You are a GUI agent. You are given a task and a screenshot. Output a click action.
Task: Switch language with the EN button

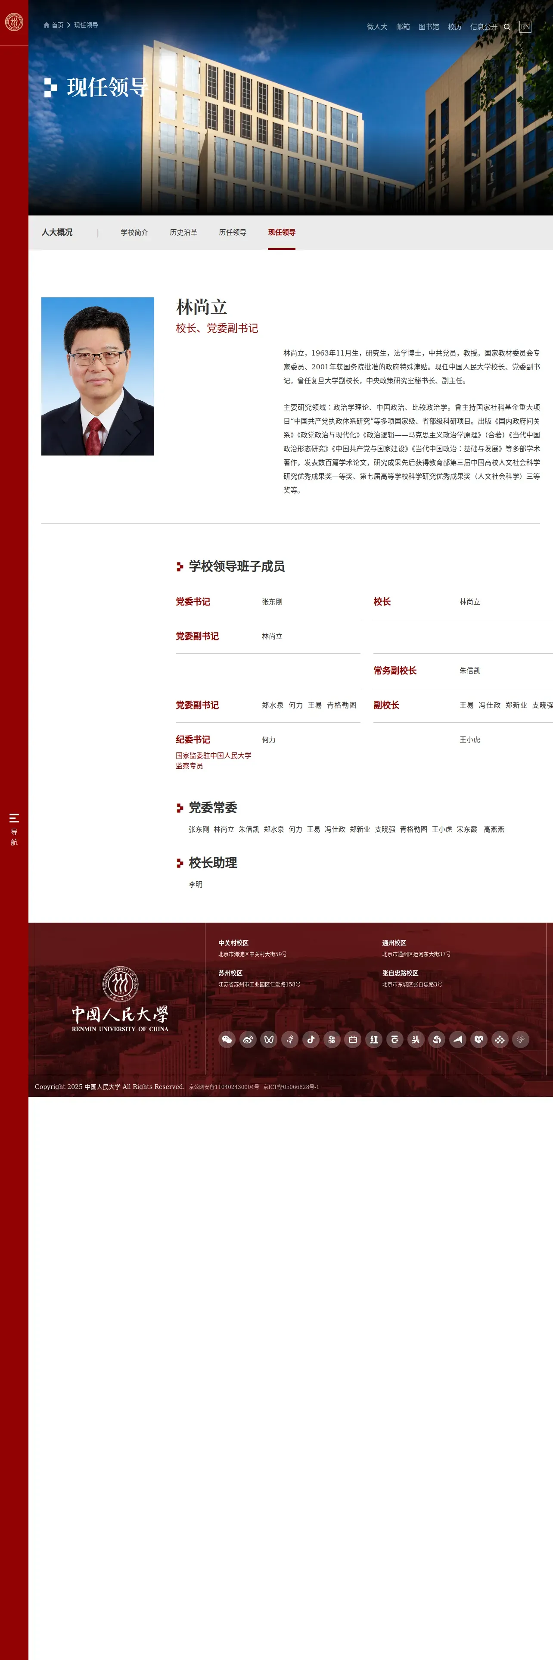click(525, 27)
